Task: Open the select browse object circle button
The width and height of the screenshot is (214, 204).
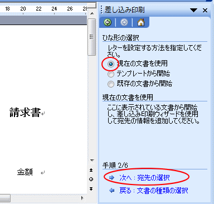Action: point(91,179)
